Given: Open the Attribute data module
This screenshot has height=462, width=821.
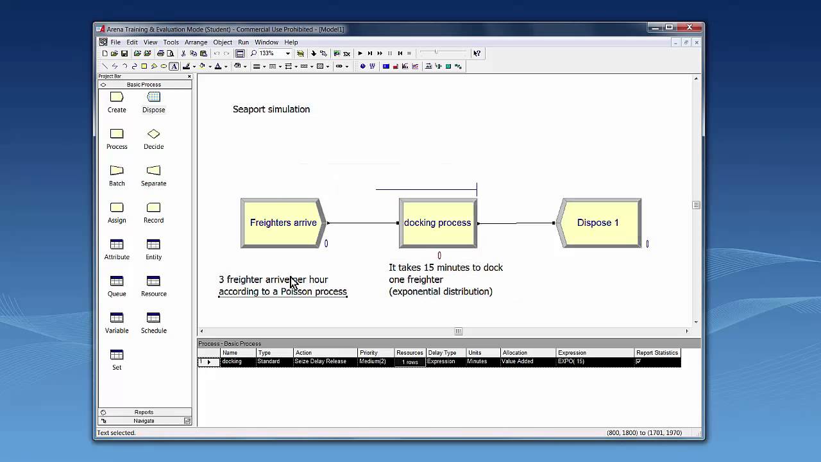Looking at the screenshot, I should click(x=117, y=249).
